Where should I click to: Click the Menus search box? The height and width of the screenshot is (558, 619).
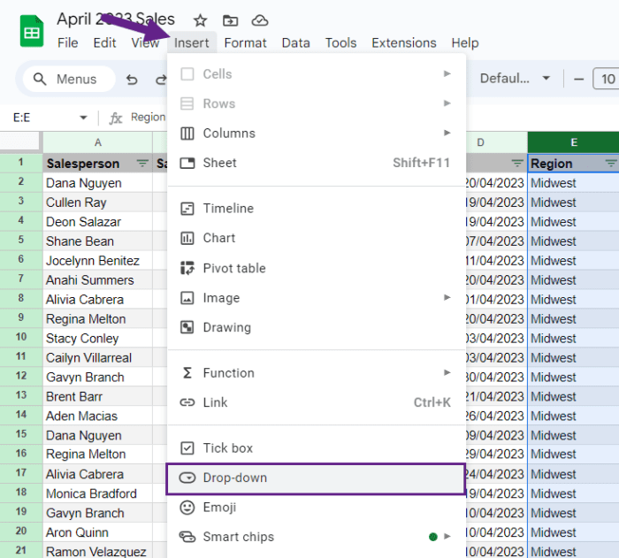[x=70, y=79]
